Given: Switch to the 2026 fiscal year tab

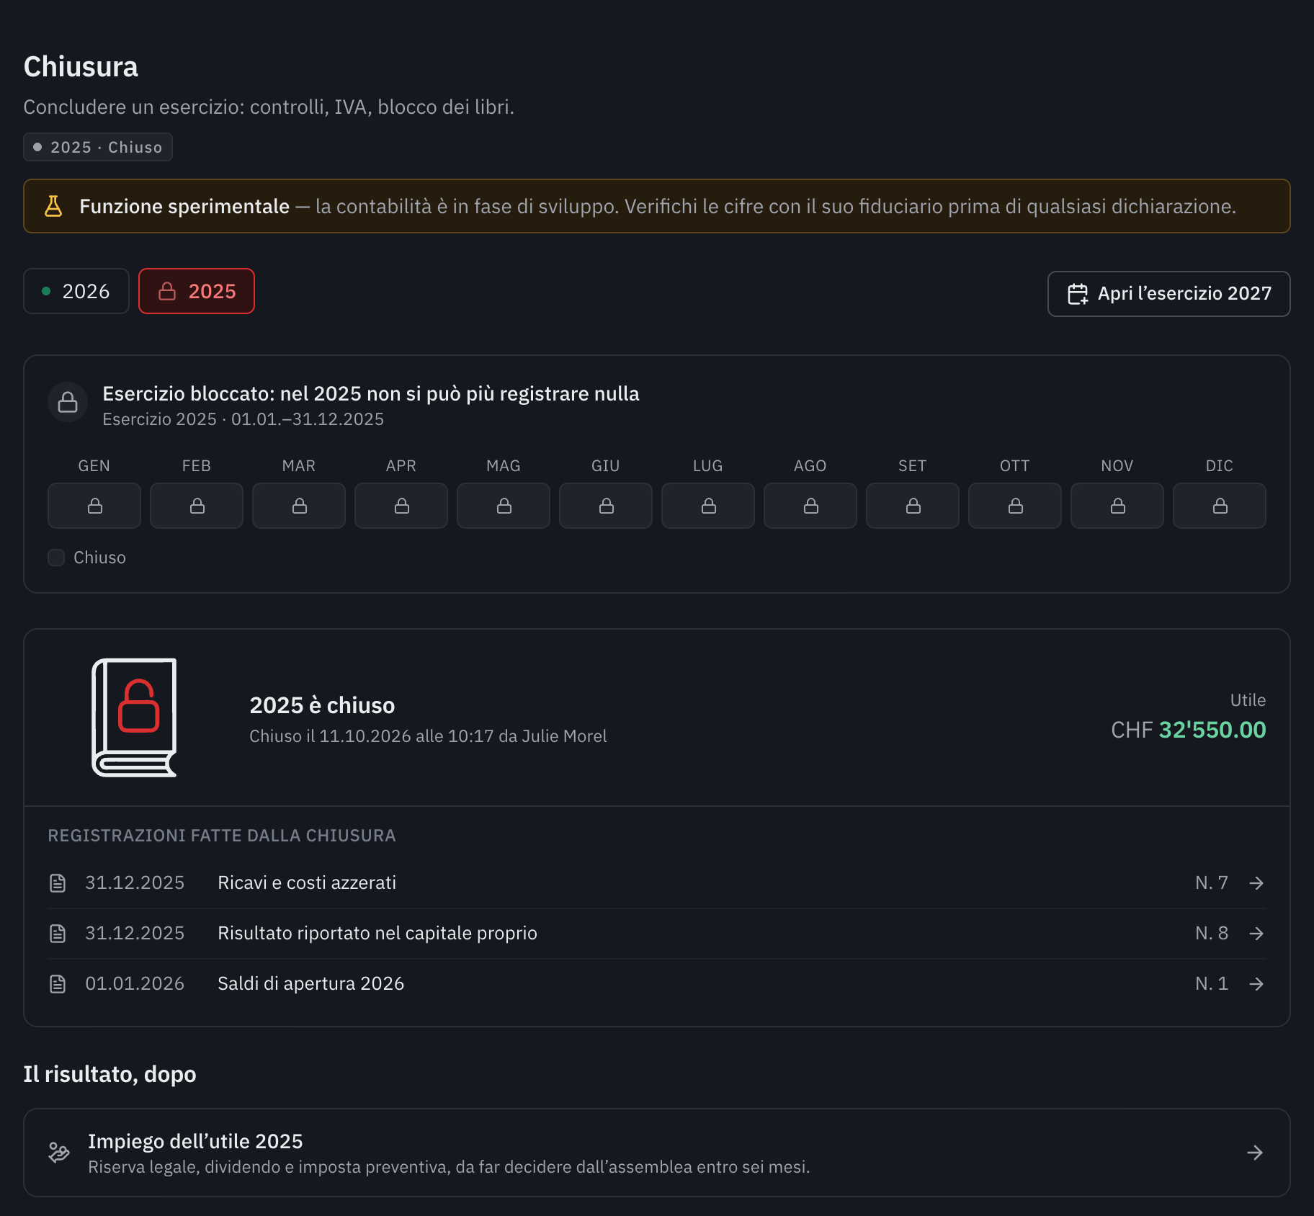Looking at the screenshot, I should point(76,291).
